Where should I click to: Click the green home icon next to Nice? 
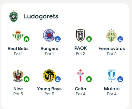coord(27,79)
